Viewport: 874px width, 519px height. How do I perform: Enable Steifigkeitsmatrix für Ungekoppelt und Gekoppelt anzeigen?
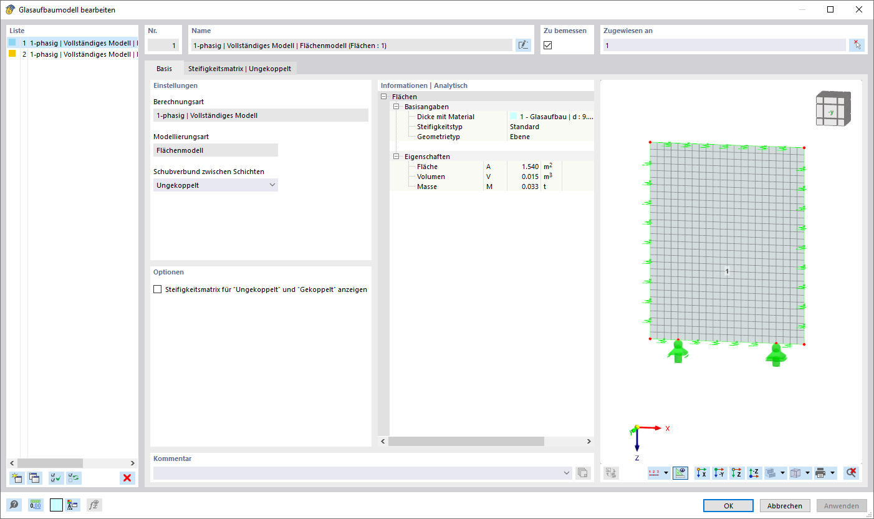pos(157,289)
